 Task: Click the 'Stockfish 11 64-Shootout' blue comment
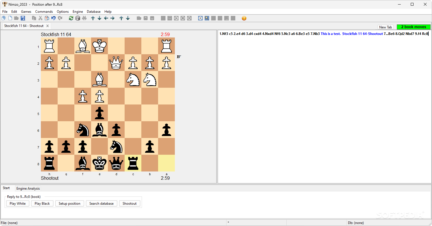click(x=363, y=34)
